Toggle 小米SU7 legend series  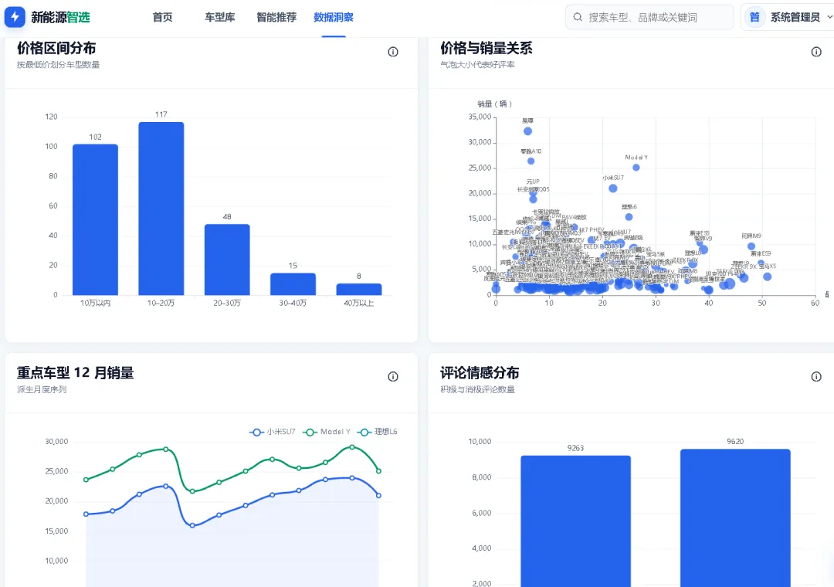(272, 432)
